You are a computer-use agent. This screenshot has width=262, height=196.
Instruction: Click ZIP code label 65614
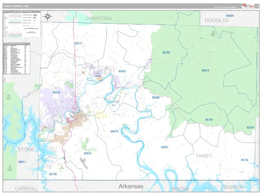[206, 71]
